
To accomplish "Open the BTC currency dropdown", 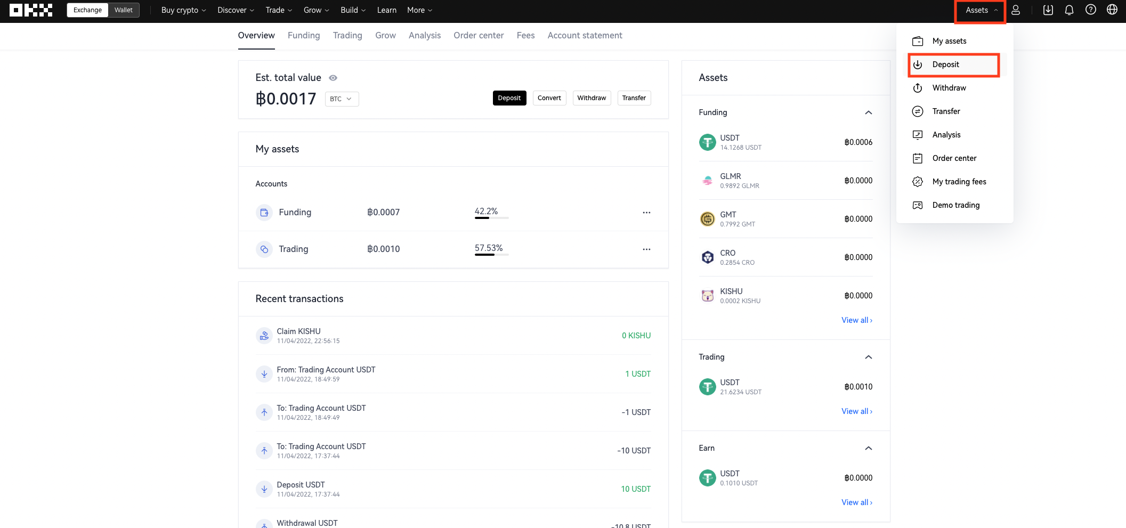I will (x=342, y=99).
